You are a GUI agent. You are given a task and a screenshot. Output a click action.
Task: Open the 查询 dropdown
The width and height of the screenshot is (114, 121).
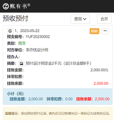tap(80, 19)
